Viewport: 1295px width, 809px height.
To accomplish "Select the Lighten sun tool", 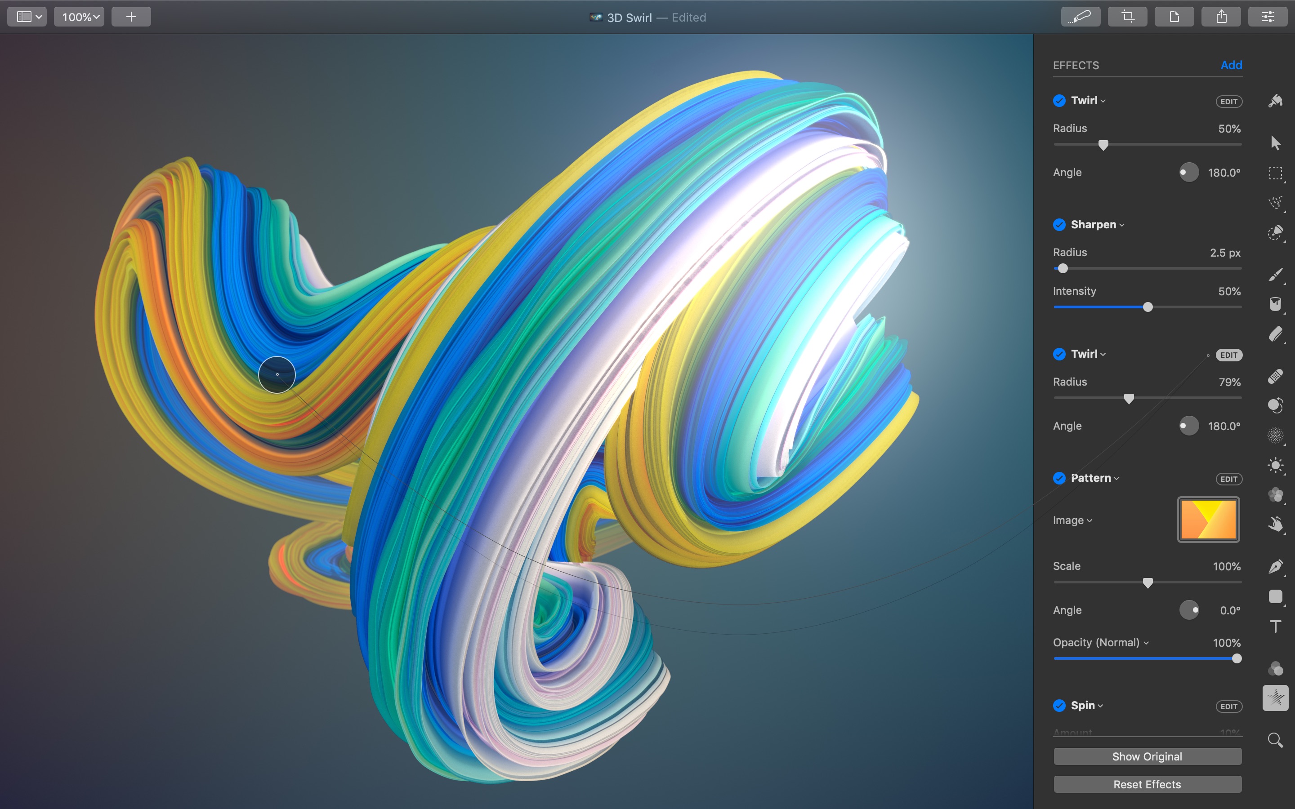I will 1276,465.
